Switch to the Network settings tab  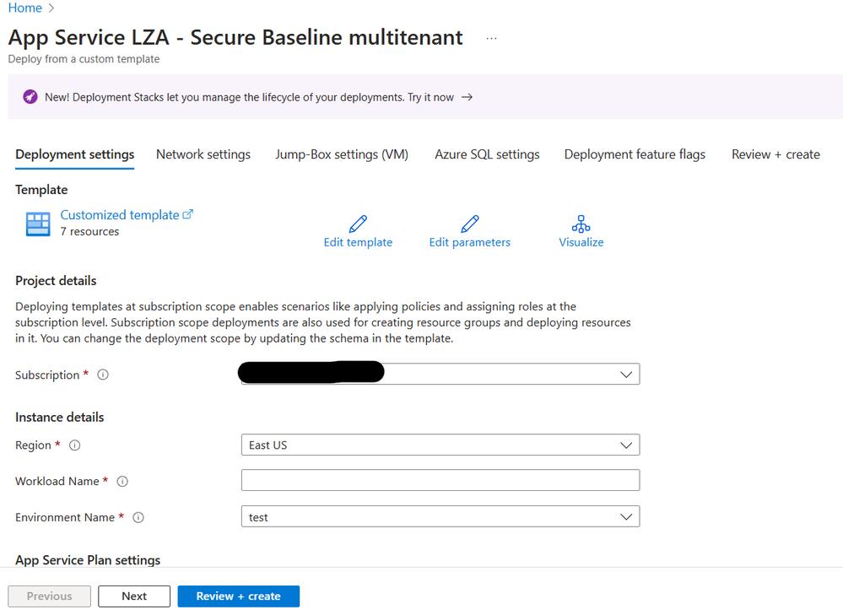[203, 154]
